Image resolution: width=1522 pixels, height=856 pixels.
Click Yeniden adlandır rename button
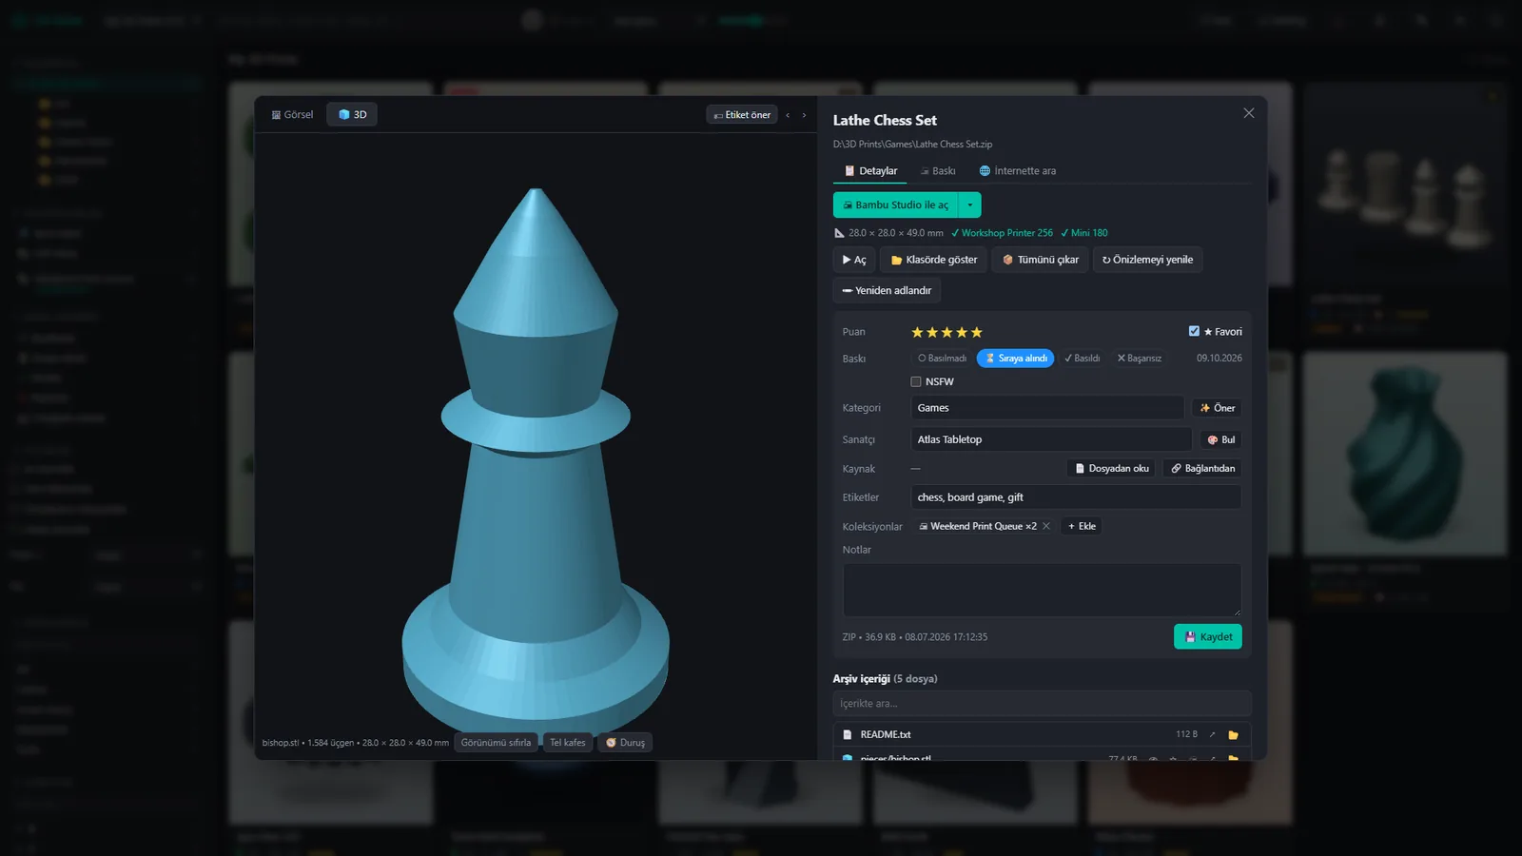tap(887, 290)
